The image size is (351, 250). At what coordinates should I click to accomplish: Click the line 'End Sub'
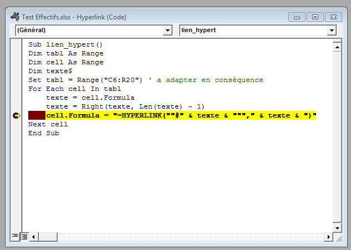[44, 133]
